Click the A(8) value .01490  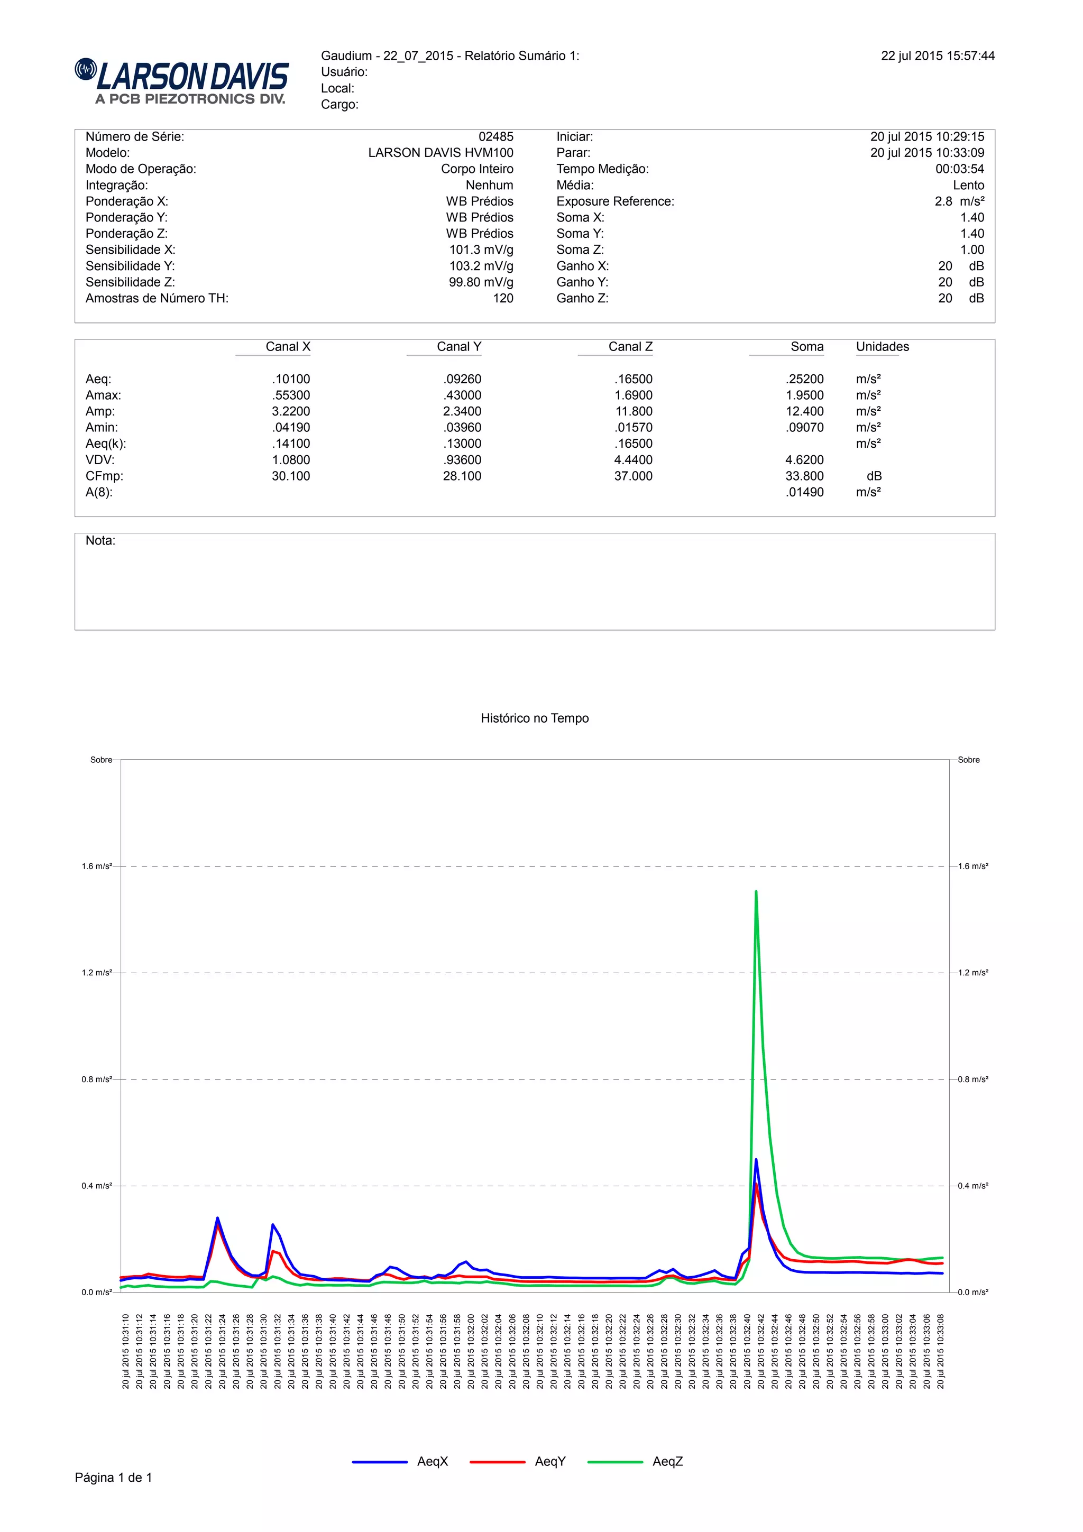click(804, 492)
